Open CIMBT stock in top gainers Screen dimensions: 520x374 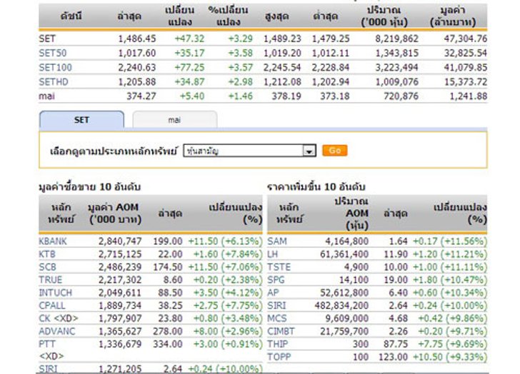point(281,331)
